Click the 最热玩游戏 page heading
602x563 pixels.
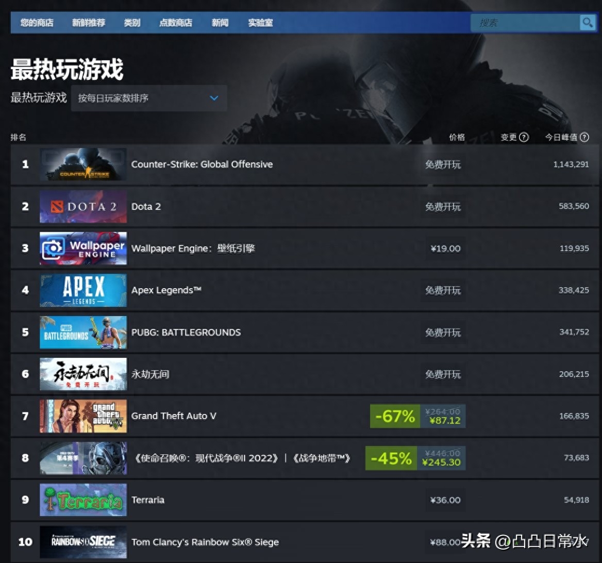pos(67,70)
